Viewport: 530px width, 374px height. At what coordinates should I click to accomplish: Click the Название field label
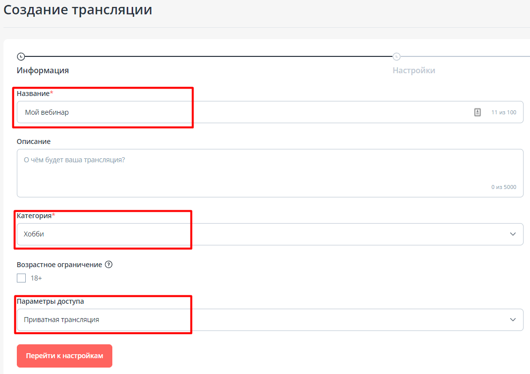[x=33, y=93]
